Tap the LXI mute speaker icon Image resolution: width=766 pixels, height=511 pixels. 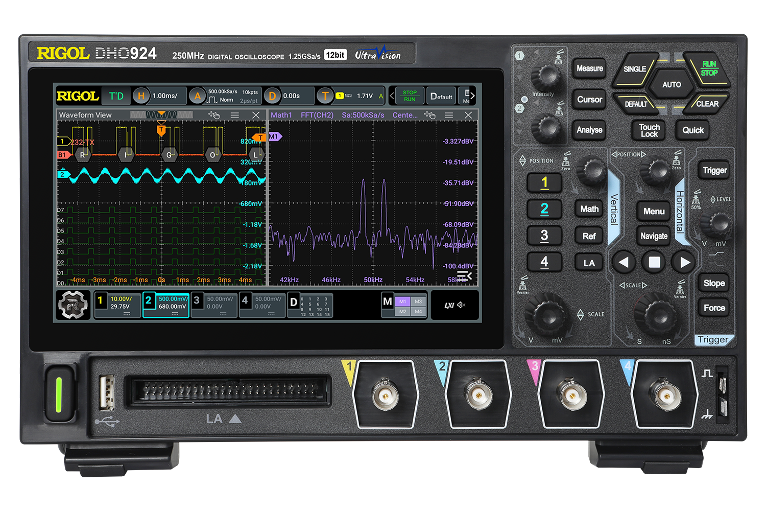[461, 305]
